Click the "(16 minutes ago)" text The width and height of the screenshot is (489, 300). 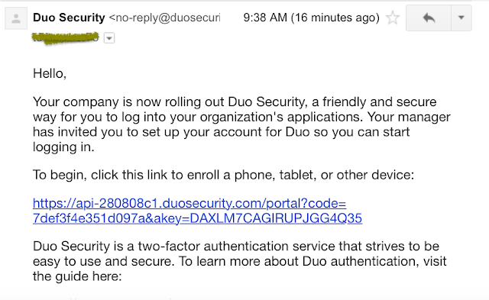pyautogui.click(x=335, y=18)
